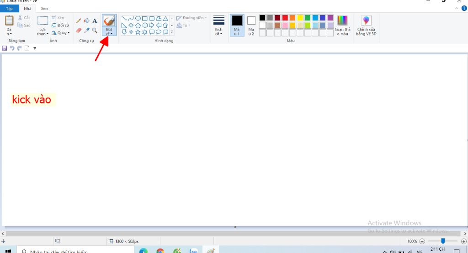Choose the Right arrow shape
This screenshot has height=253, width=468.
pos(152,26)
